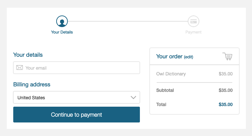
Task: Click the Total label in order summary
Action: point(161,104)
